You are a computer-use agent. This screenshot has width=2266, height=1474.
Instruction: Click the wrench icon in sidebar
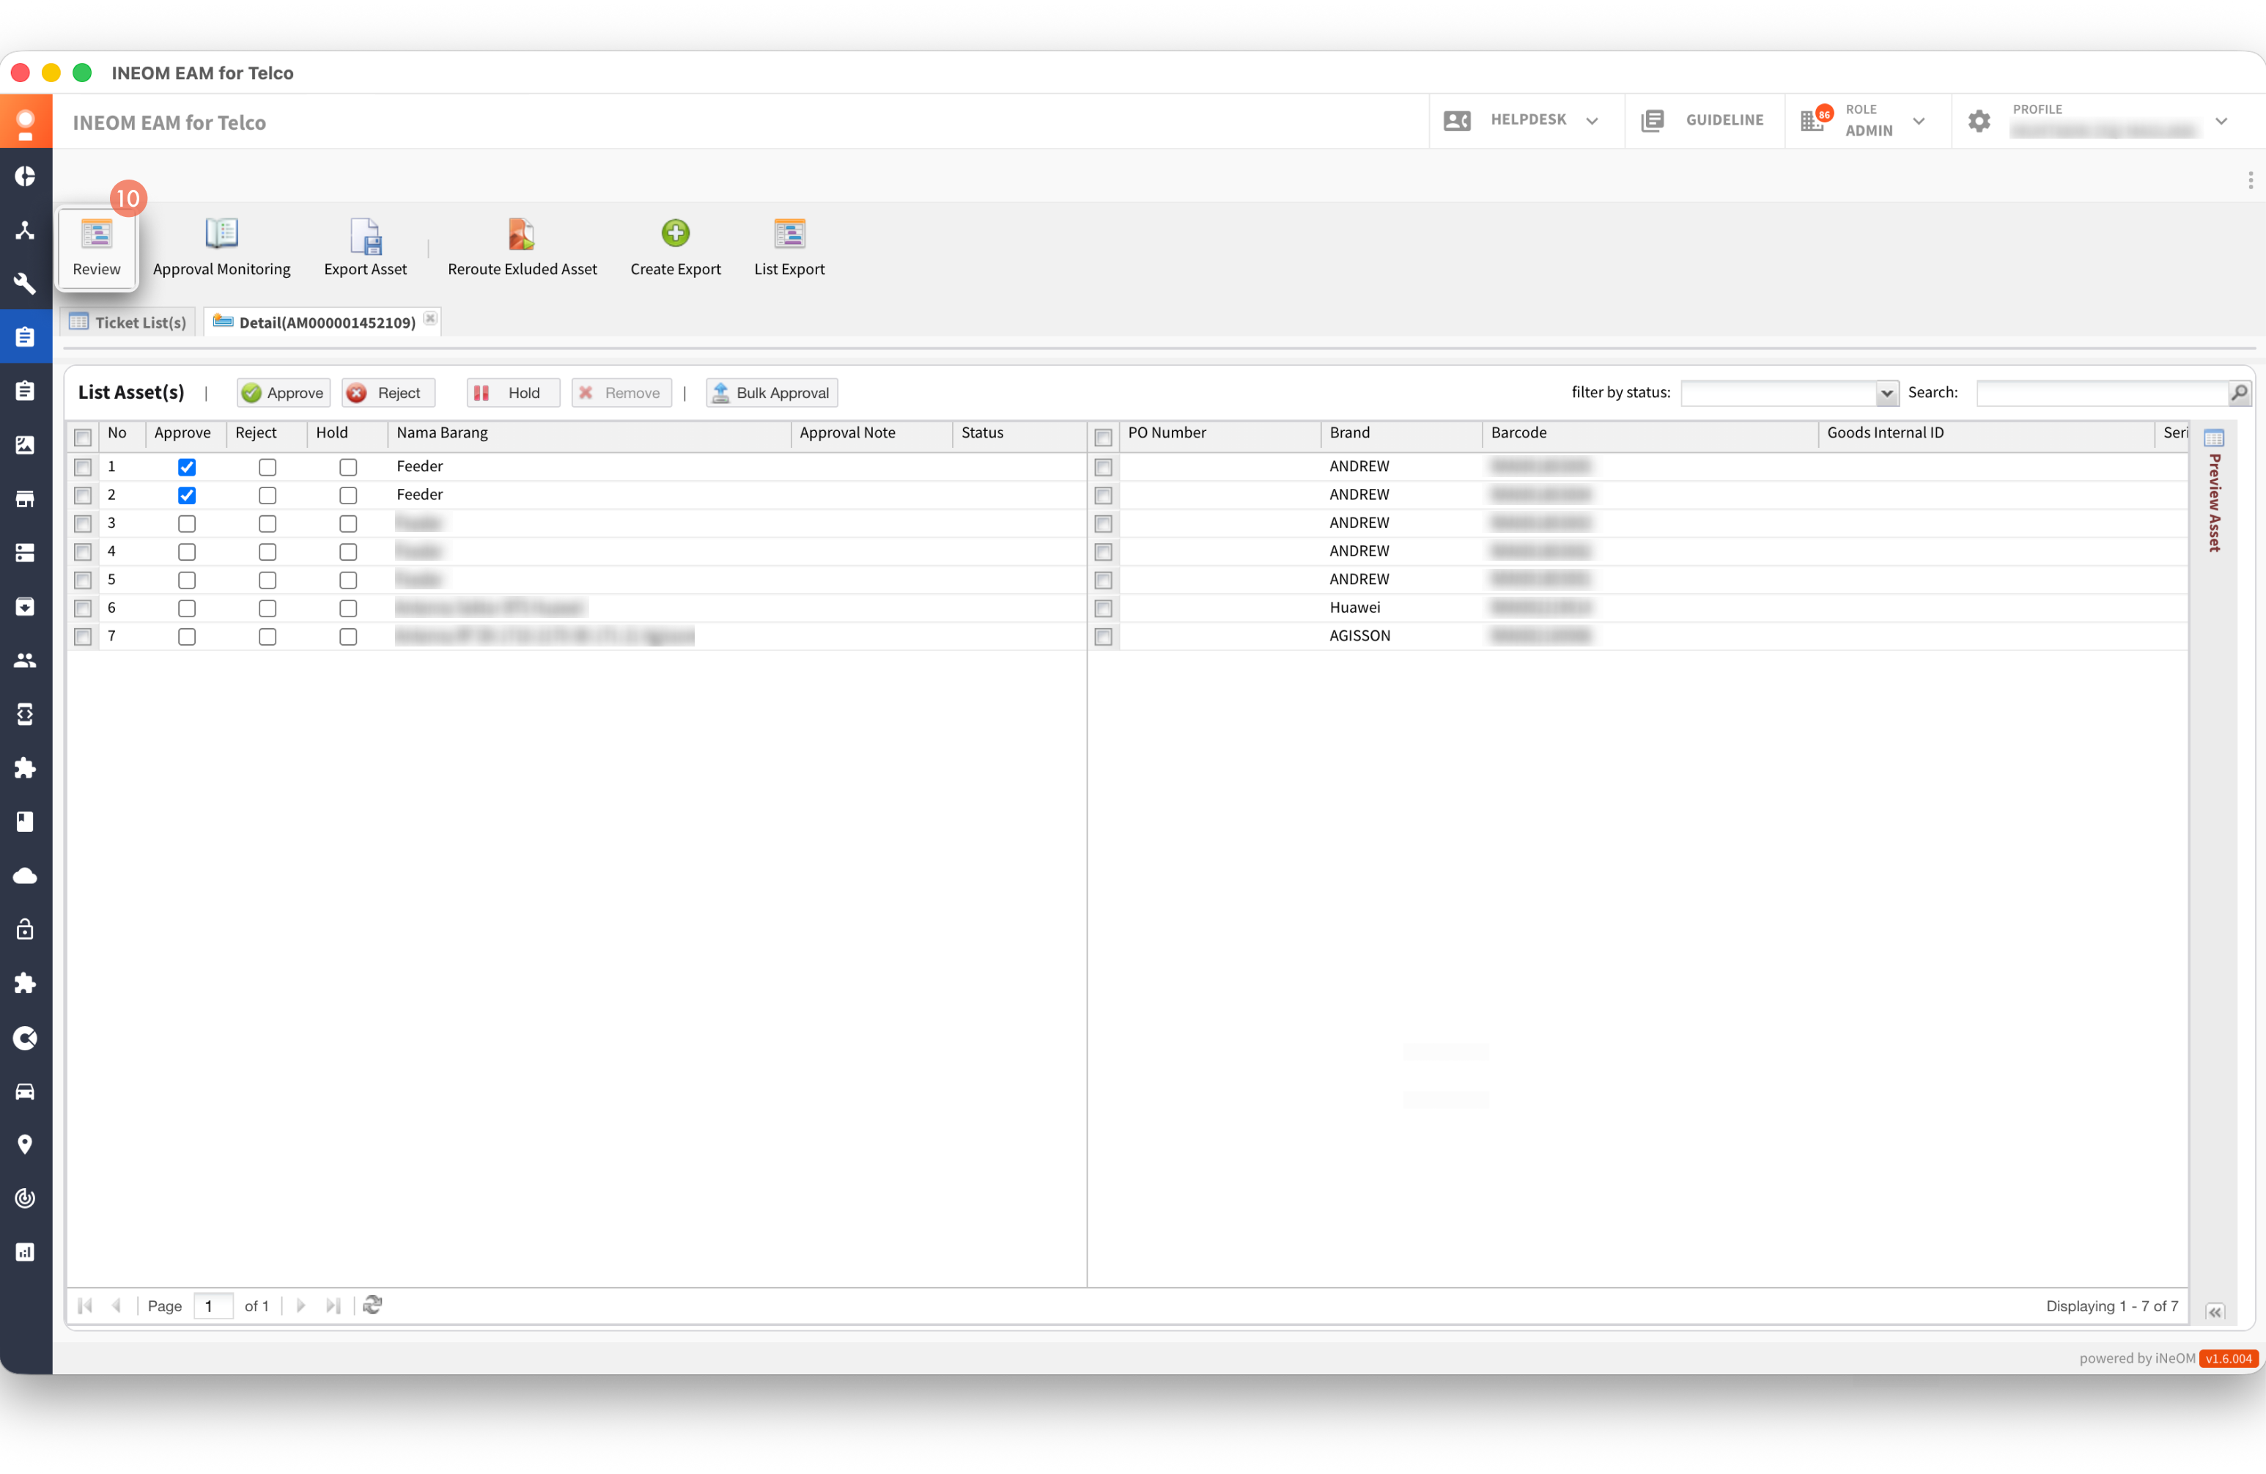[25, 284]
